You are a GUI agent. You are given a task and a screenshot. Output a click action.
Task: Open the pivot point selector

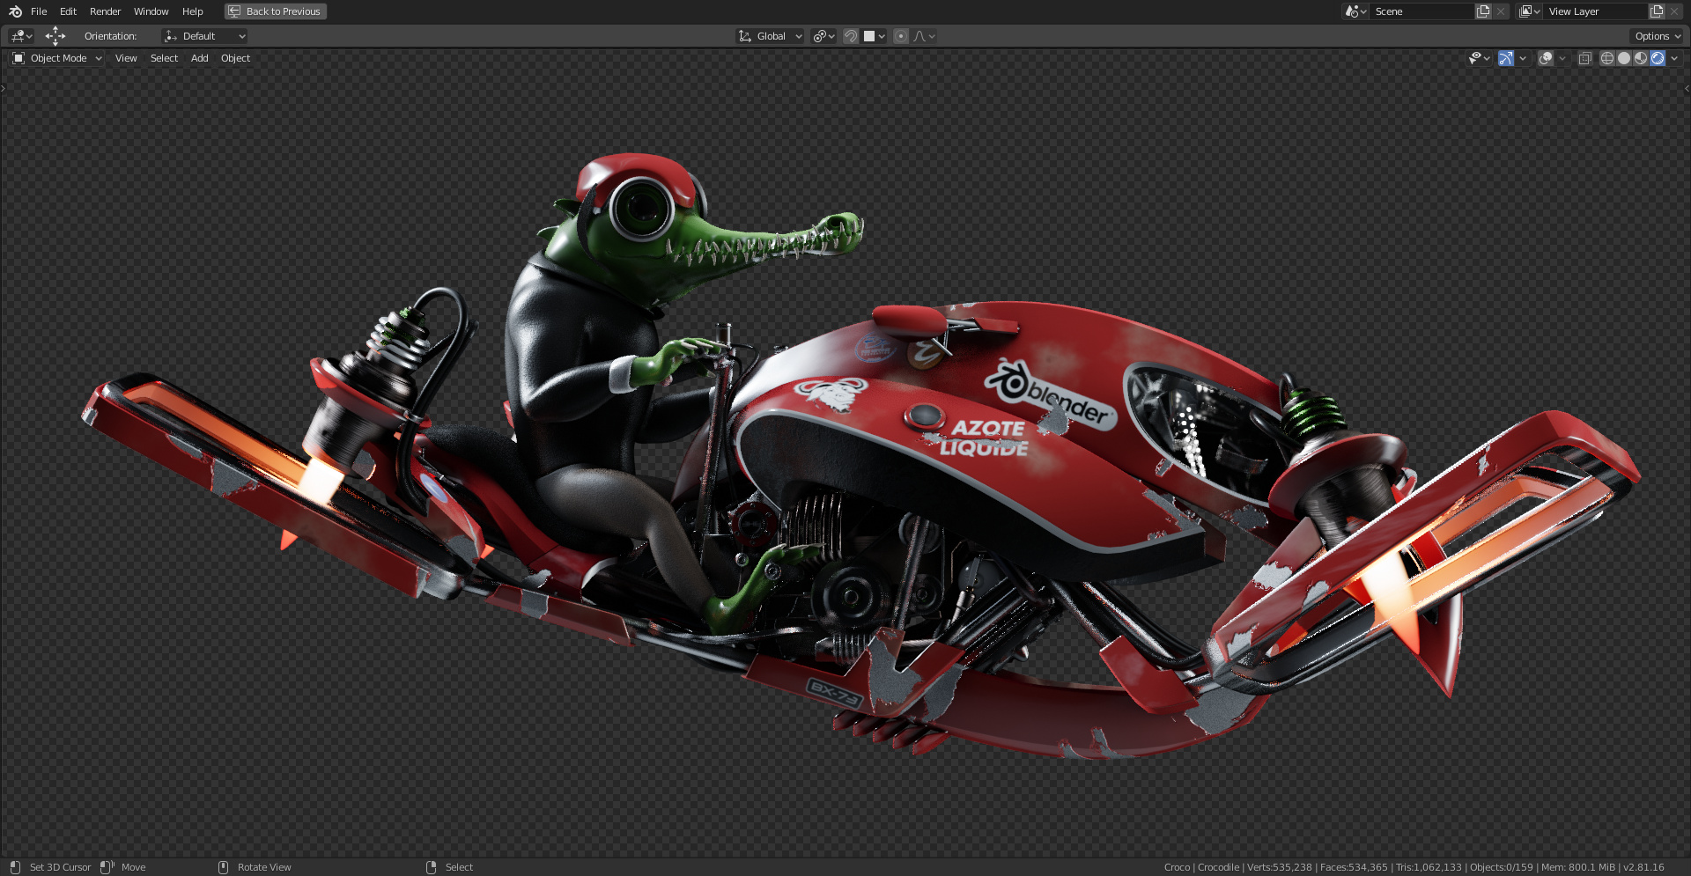(x=823, y=36)
